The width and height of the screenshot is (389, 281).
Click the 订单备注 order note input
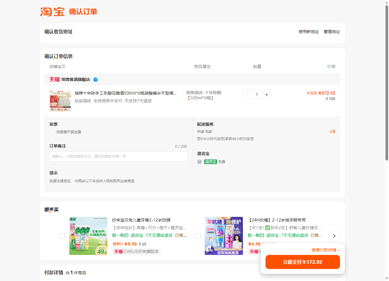[x=119, y=156]
